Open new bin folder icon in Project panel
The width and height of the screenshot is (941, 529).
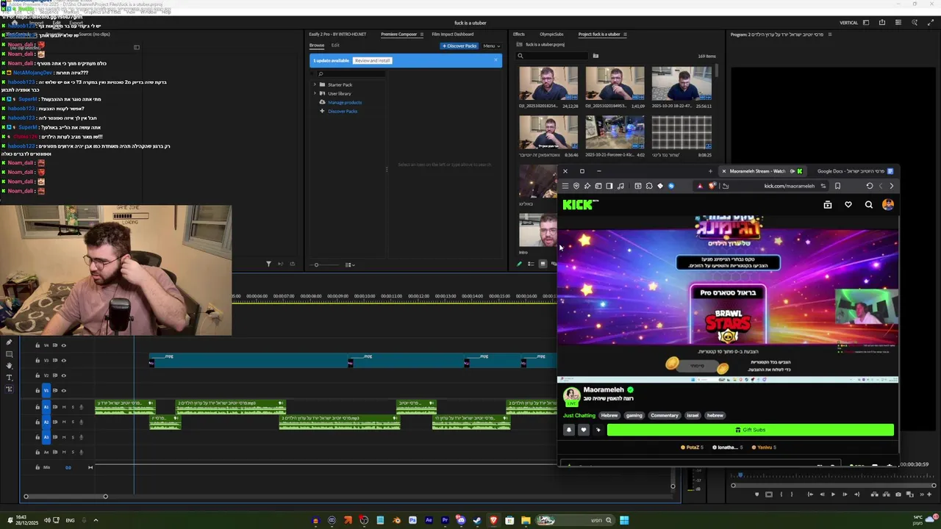[x=595, y=56]
